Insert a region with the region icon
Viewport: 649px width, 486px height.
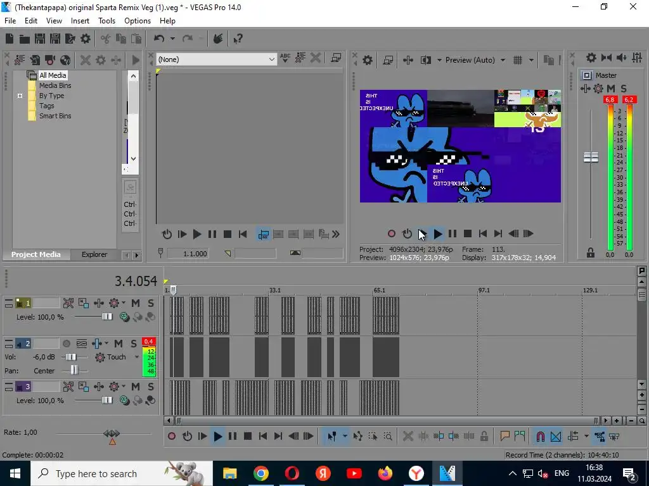click(x=520, y=437)
